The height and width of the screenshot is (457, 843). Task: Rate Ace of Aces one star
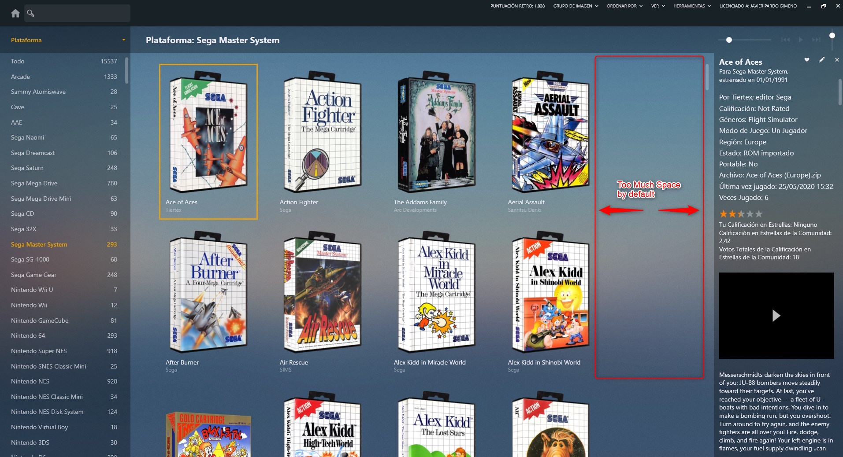723,214
